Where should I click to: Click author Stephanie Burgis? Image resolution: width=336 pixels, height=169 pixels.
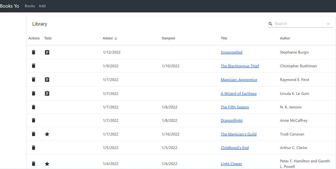(294, 52)
